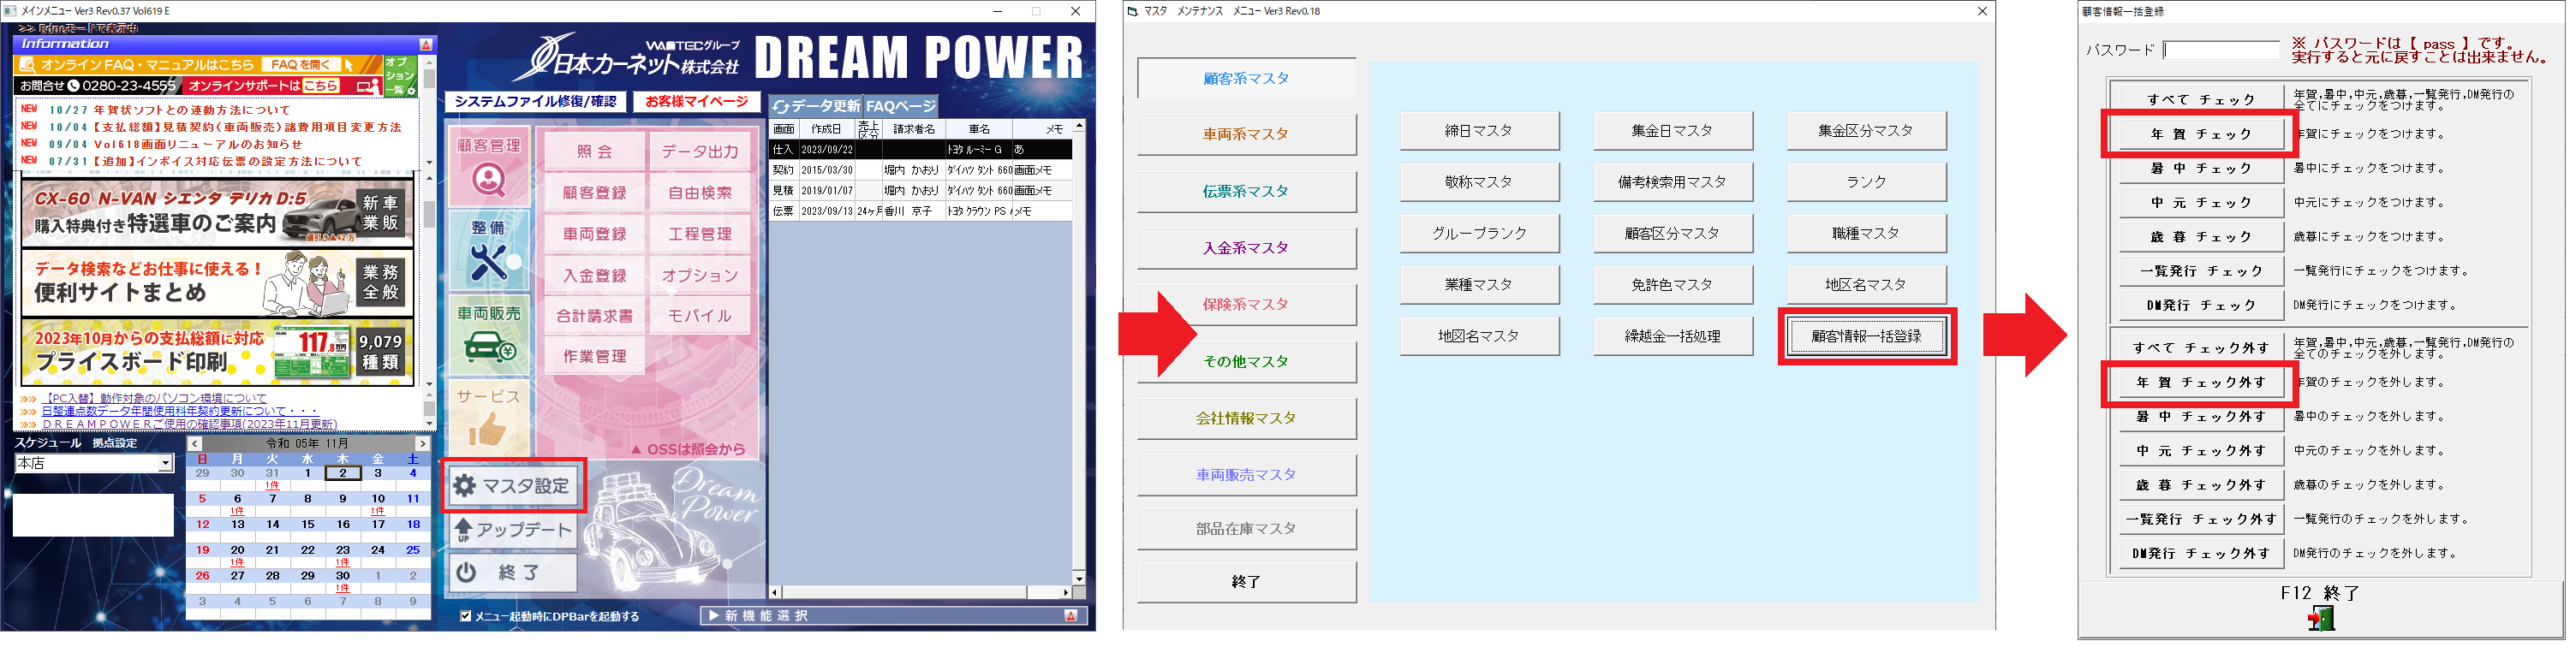
Task: Click DM発行 チェック外す button
Action: coord(2201,553)
